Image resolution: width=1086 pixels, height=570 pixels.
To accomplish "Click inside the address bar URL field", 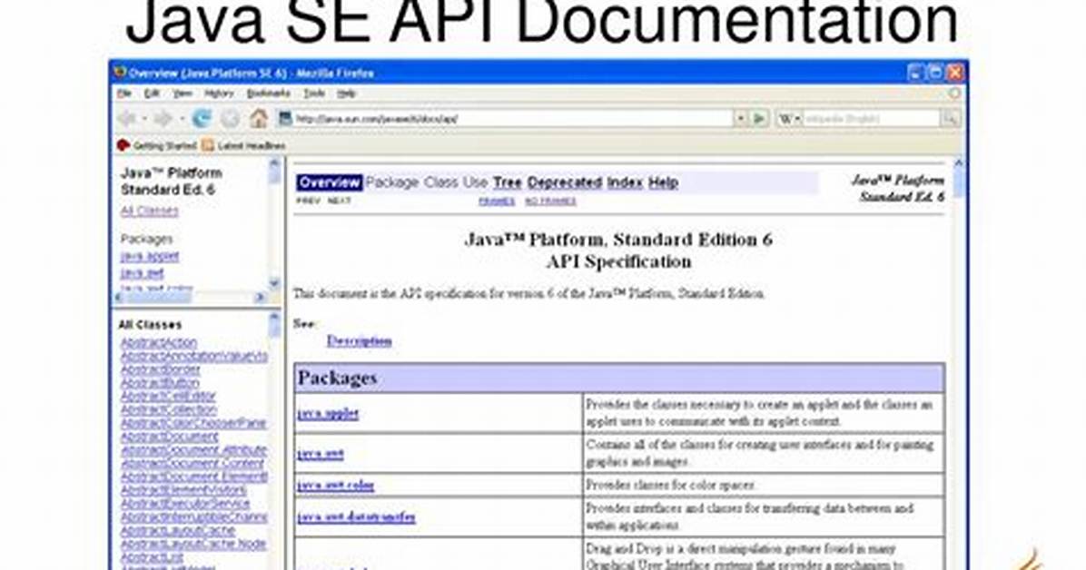I will pyautogui.click(x=512, y=118).
